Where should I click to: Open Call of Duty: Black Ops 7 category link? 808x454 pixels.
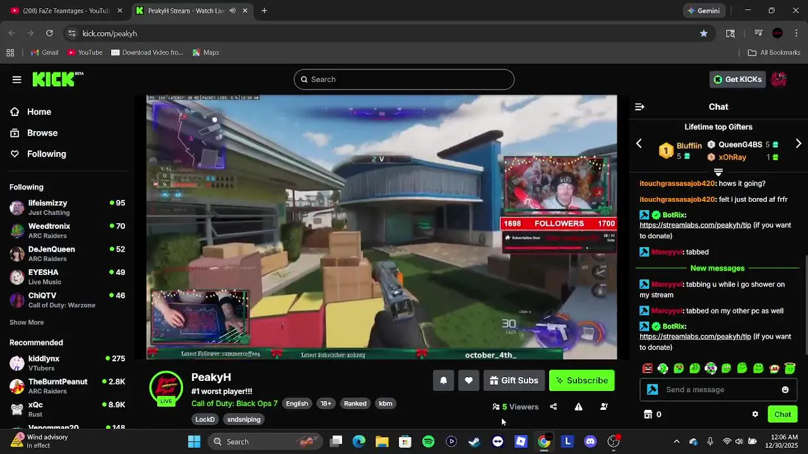(234, 404)
